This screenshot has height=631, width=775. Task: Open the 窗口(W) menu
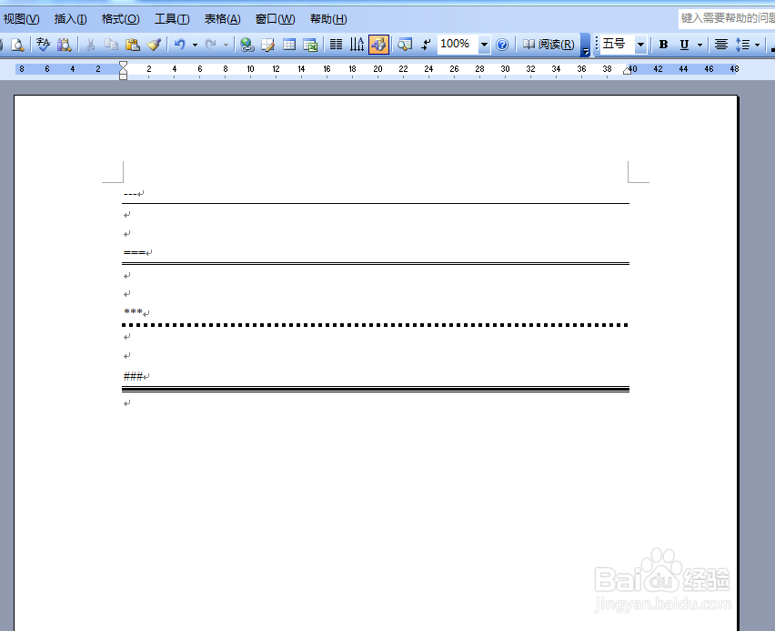pos(275,19)
